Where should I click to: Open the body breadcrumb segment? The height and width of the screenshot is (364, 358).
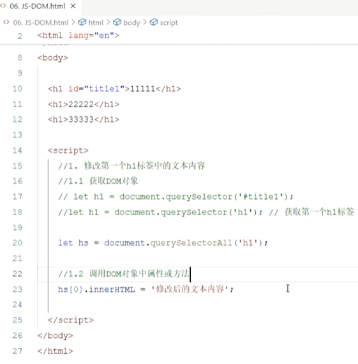coord(131,23)
